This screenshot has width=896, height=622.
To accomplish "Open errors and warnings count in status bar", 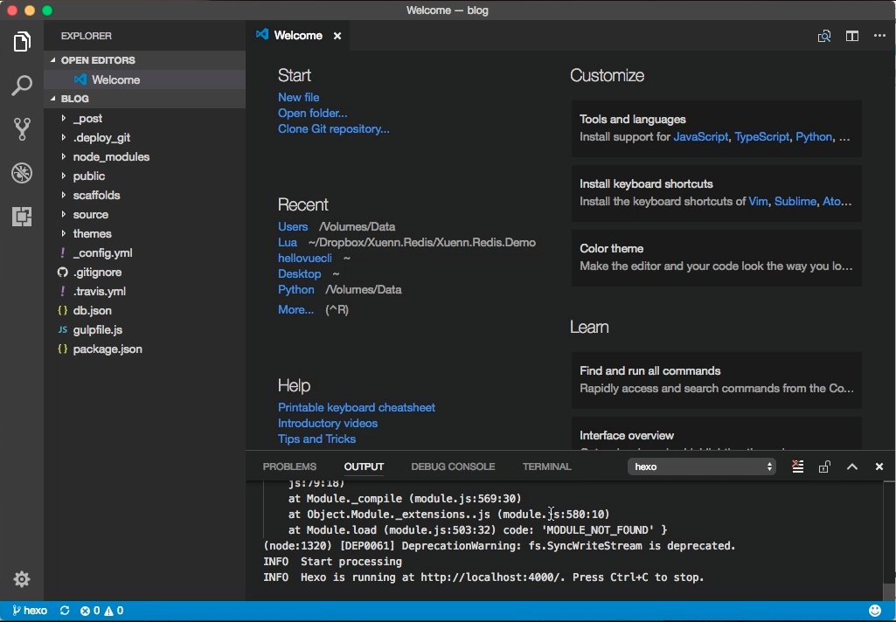I will coord(101,611).
